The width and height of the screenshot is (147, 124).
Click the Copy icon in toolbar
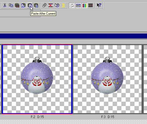(11, 5)
